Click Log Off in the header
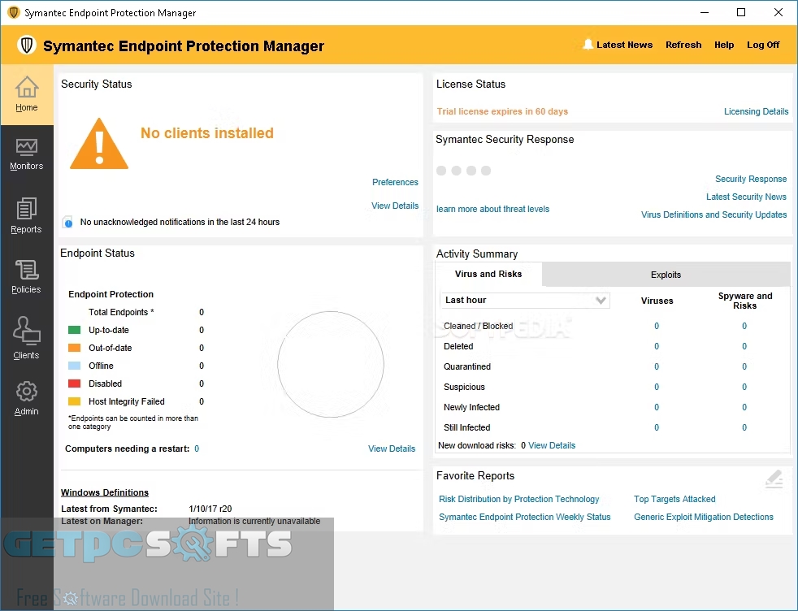The width and height of the screenshot is (798, 611). click(x=763, y=45)
